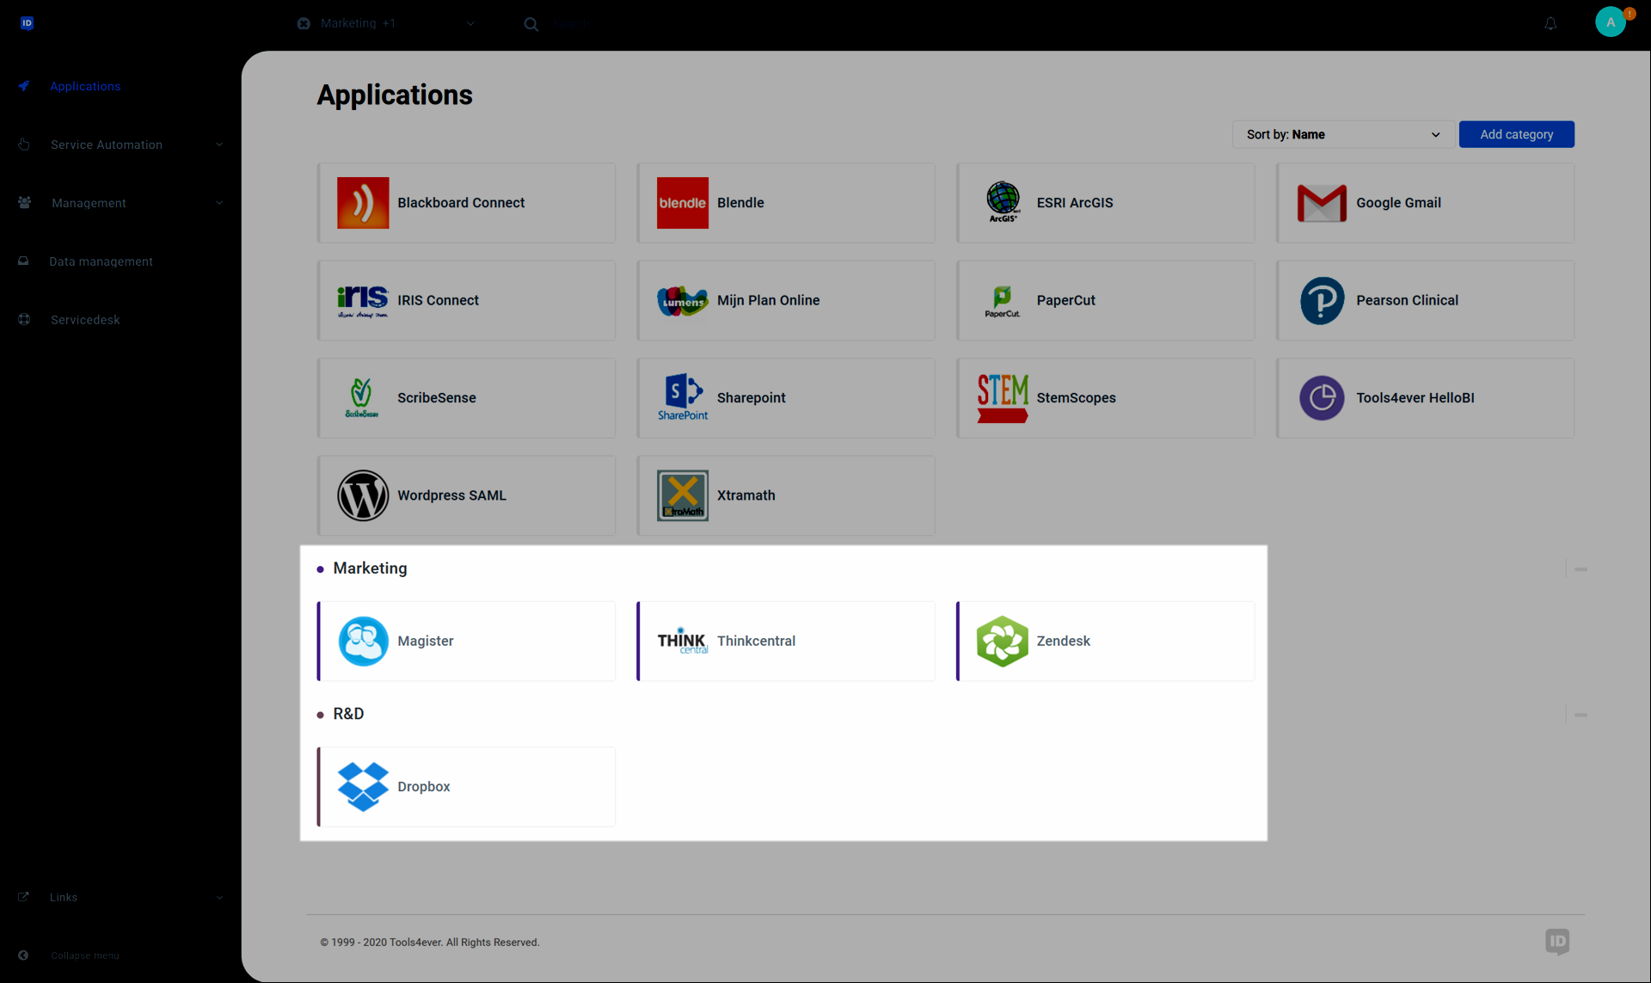The height and width of the screenshot is (983, 1651).
Task: Open the StemScopes STEM icon
Action: coord(1003,398)
